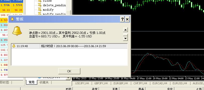204x90 pixels.
Task: Select the 'delete_pending' script in navigator
Action: 54,5
